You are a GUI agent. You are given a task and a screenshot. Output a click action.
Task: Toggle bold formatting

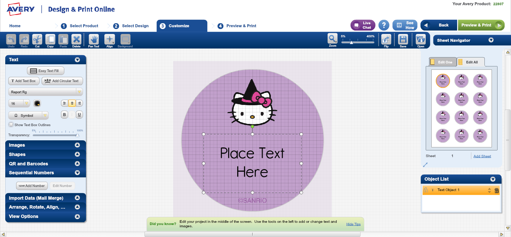click(x=64, y=115)
